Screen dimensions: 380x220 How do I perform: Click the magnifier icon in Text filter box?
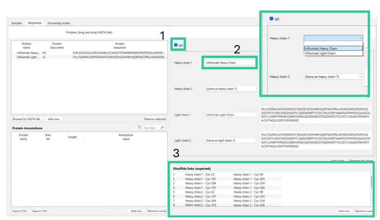[163, 128]
